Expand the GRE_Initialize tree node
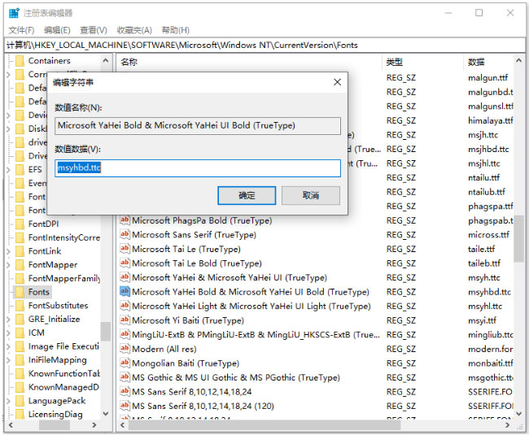The width and height of the screenshot is (529, 435). 9,319
